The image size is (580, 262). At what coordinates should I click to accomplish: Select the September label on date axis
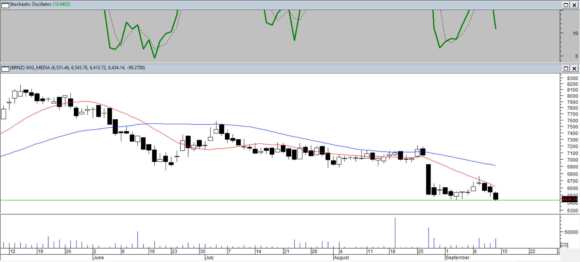pos(458,258)
